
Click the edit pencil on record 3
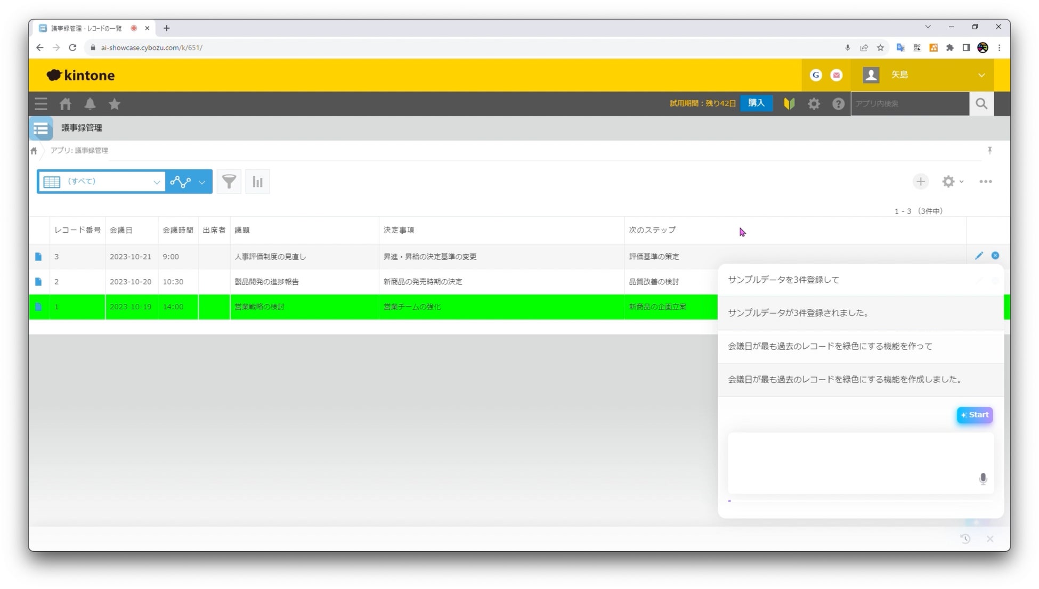pyautogui.click(x=979, y=256)
